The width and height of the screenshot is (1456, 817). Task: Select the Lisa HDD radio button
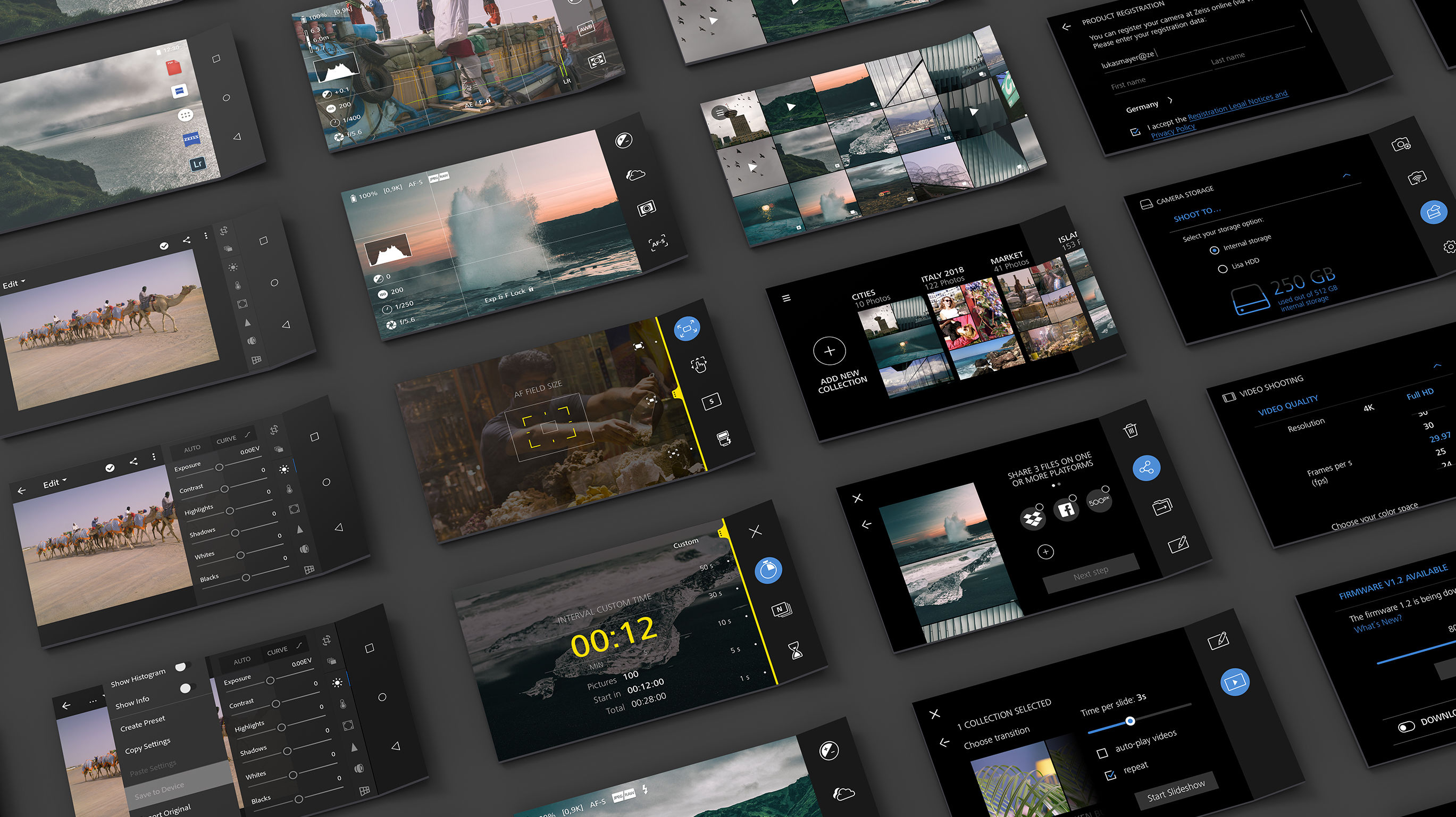point(1223,269)
